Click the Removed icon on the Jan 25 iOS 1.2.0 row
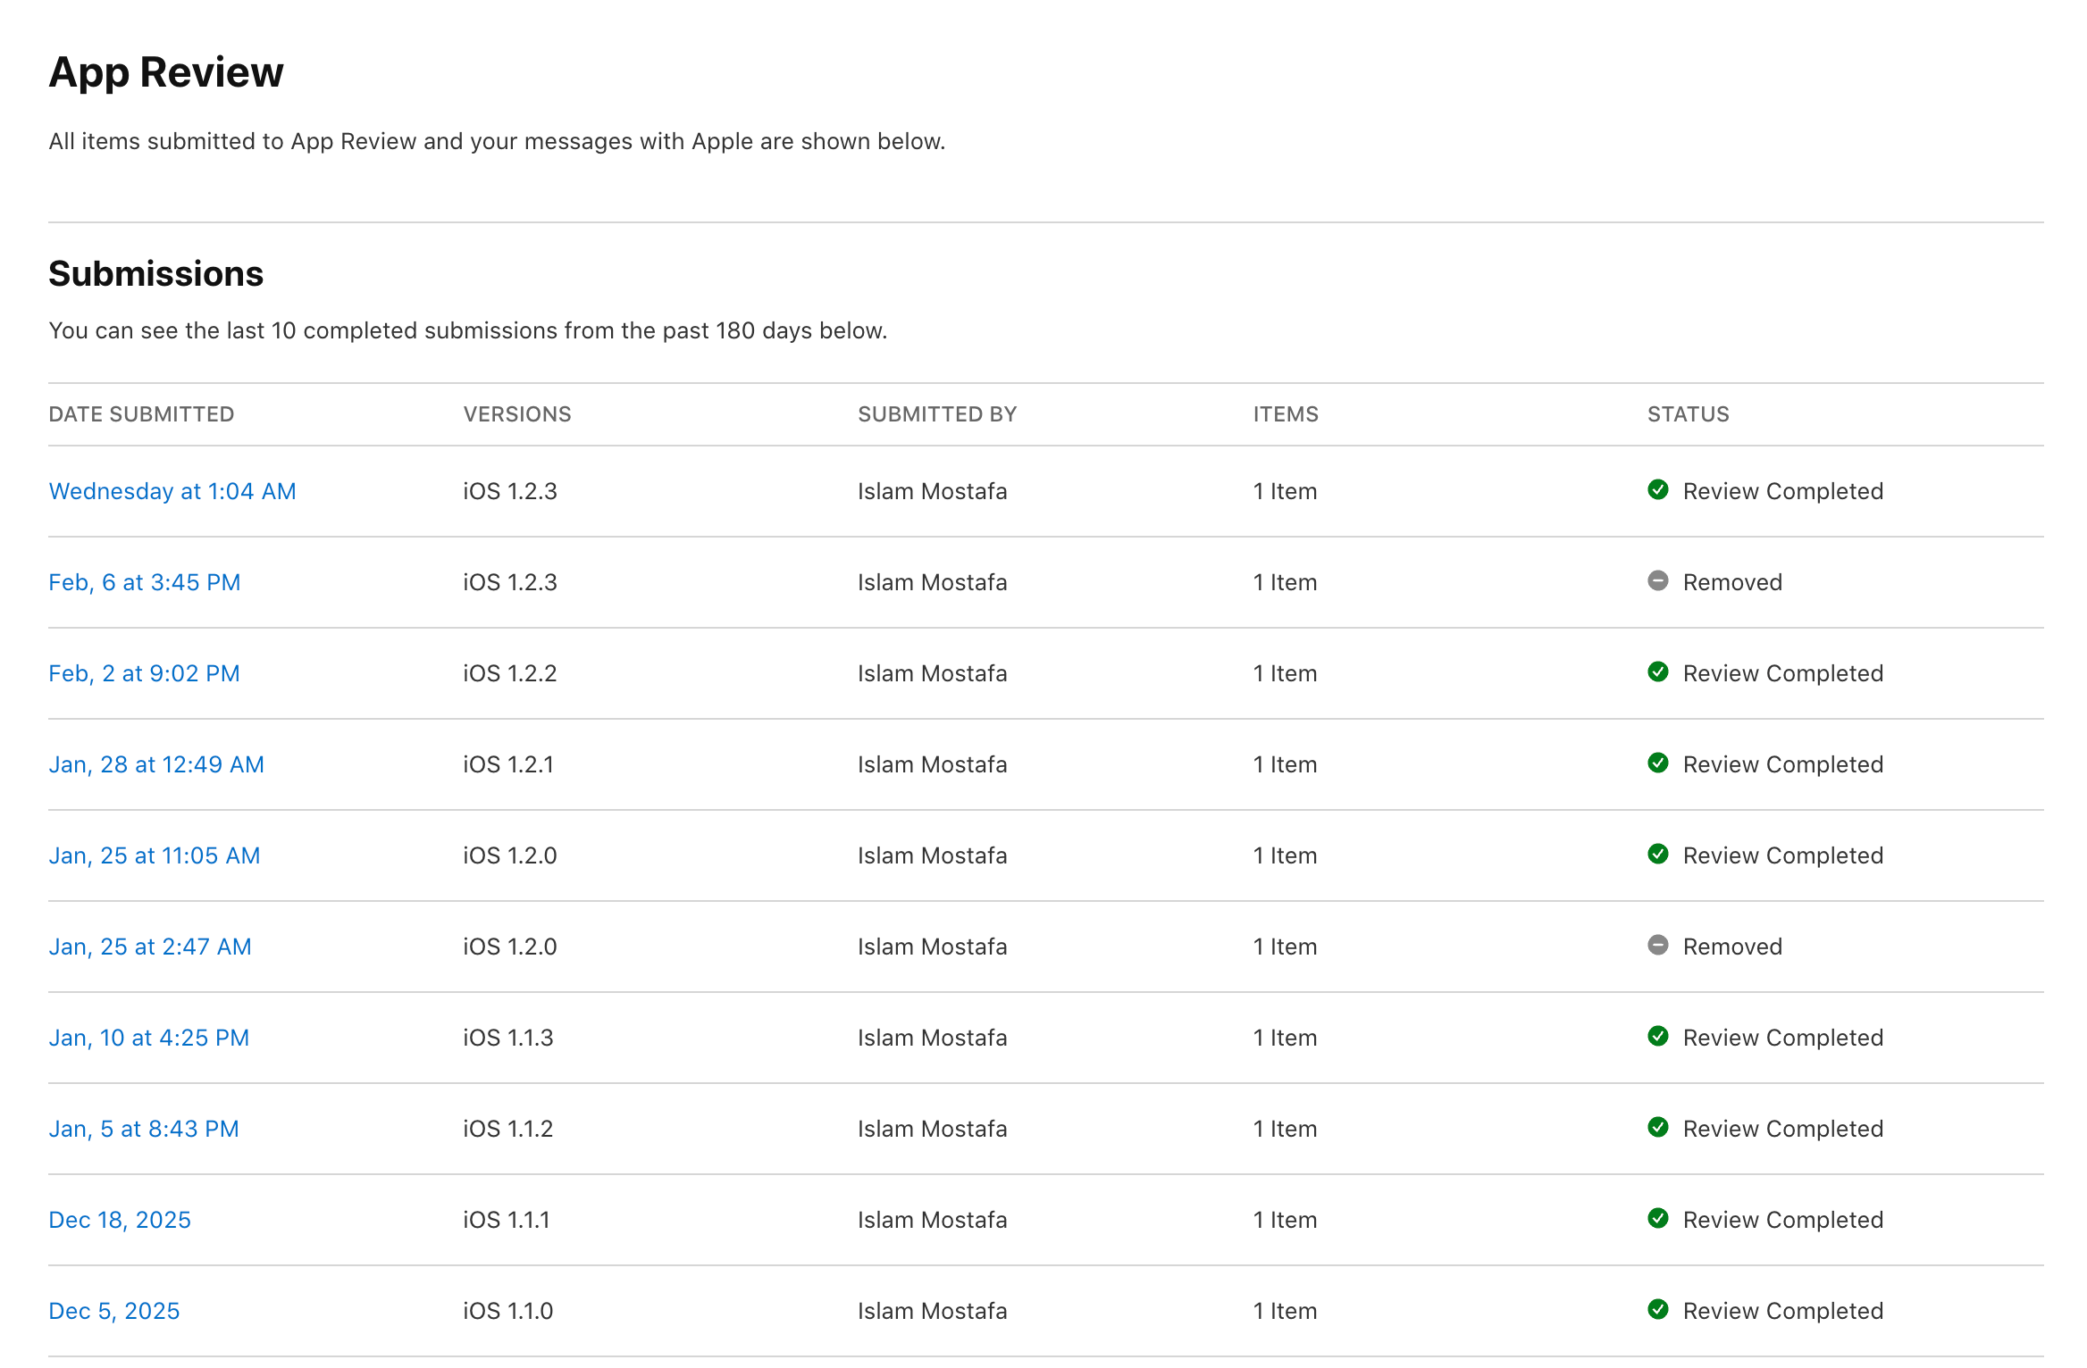Image resolution: width=2087 pixels, height=1368 pixels. point(1659,947)
